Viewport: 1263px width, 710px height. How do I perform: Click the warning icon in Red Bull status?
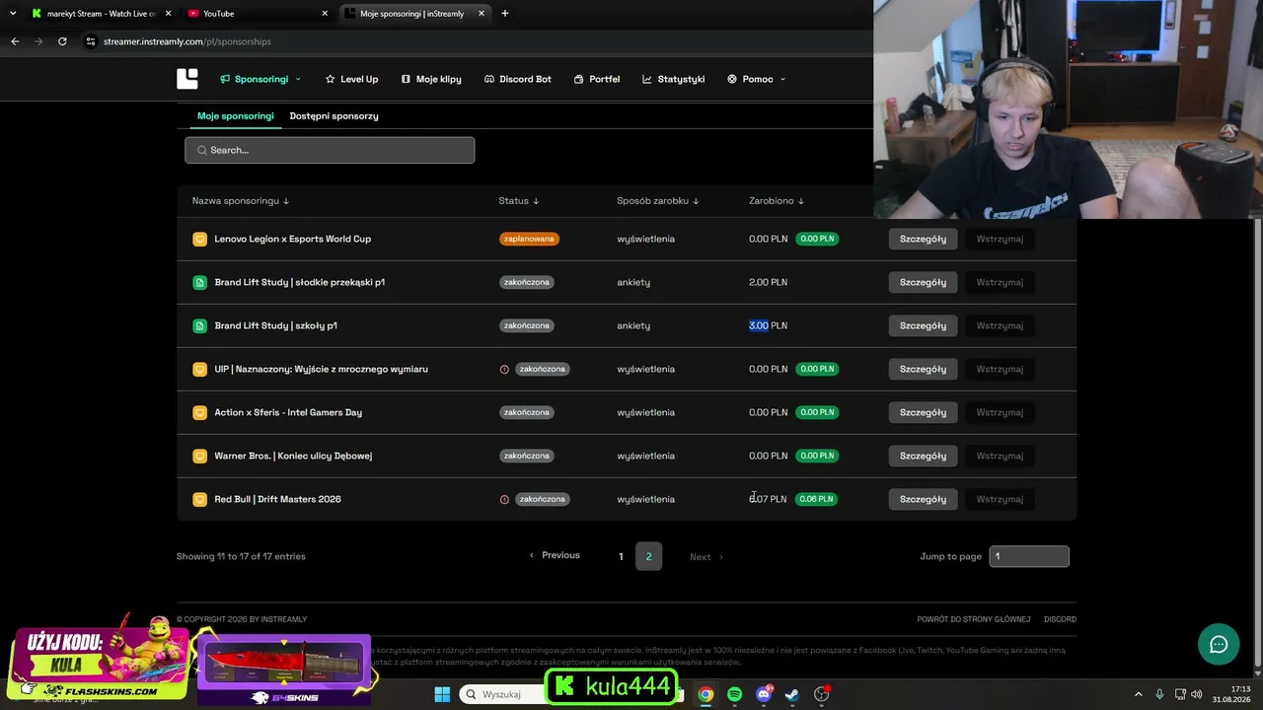pos(504,499)
